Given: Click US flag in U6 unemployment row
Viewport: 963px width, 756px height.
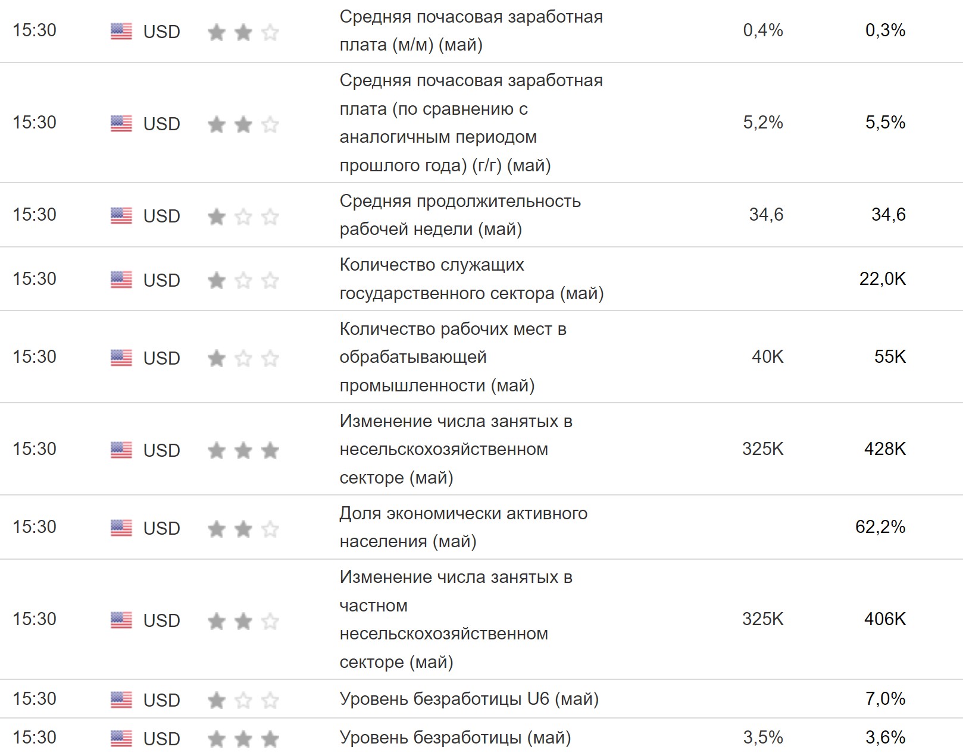Looking at the screenshot, I should tap(121, 699).
